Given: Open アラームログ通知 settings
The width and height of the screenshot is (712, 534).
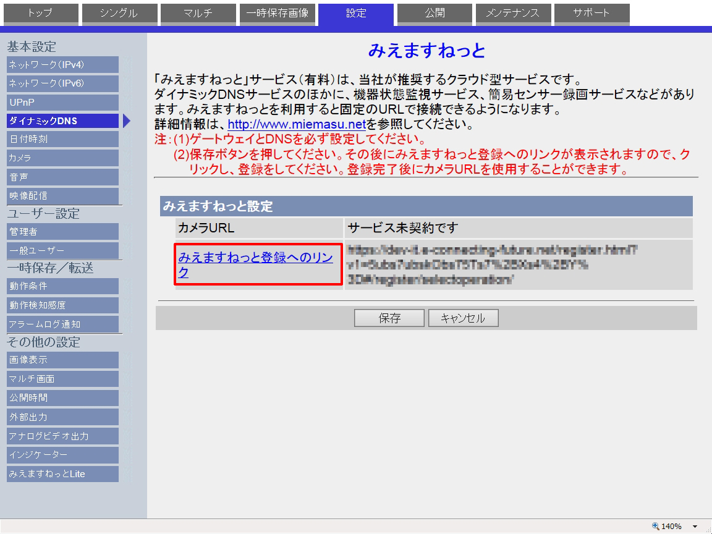Looking at the screenshot, I should pyautogui.click(x=62, y=324).
